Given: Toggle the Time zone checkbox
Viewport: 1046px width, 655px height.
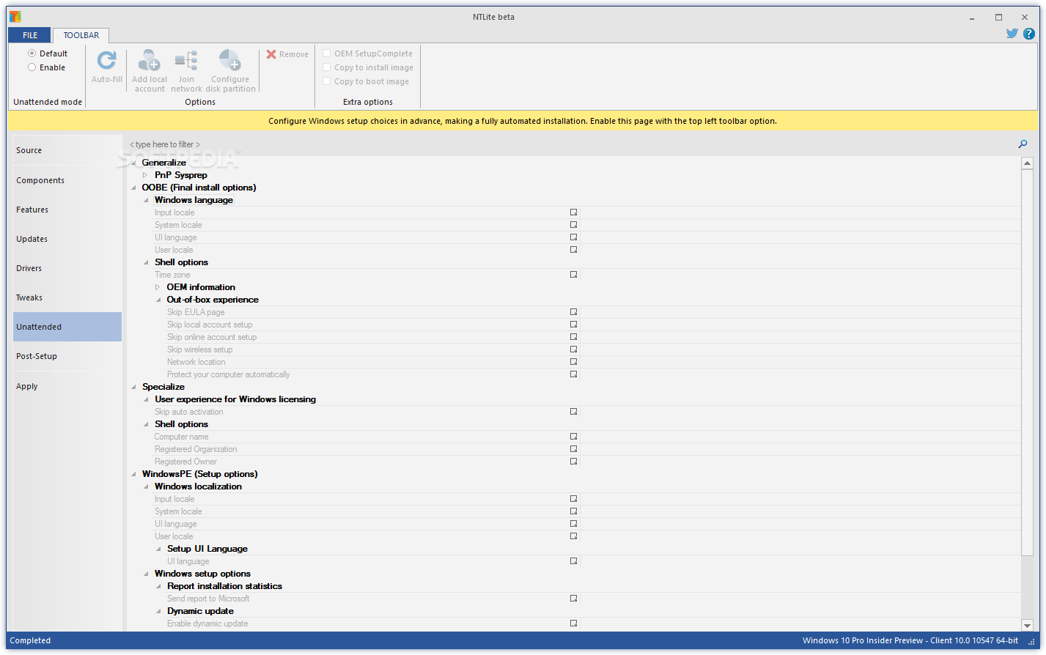Looking at the screenshot, I should point(574,275).
